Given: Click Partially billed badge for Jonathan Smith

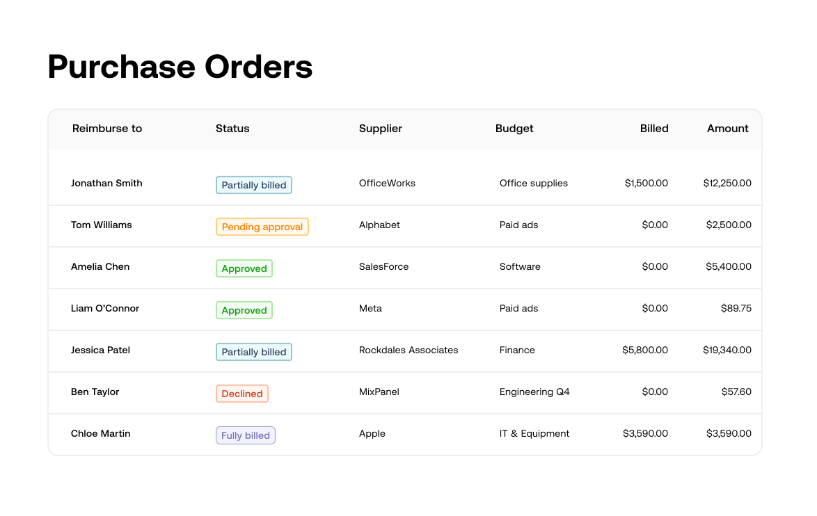Looking at the screenshot, I should pos(254,185).
